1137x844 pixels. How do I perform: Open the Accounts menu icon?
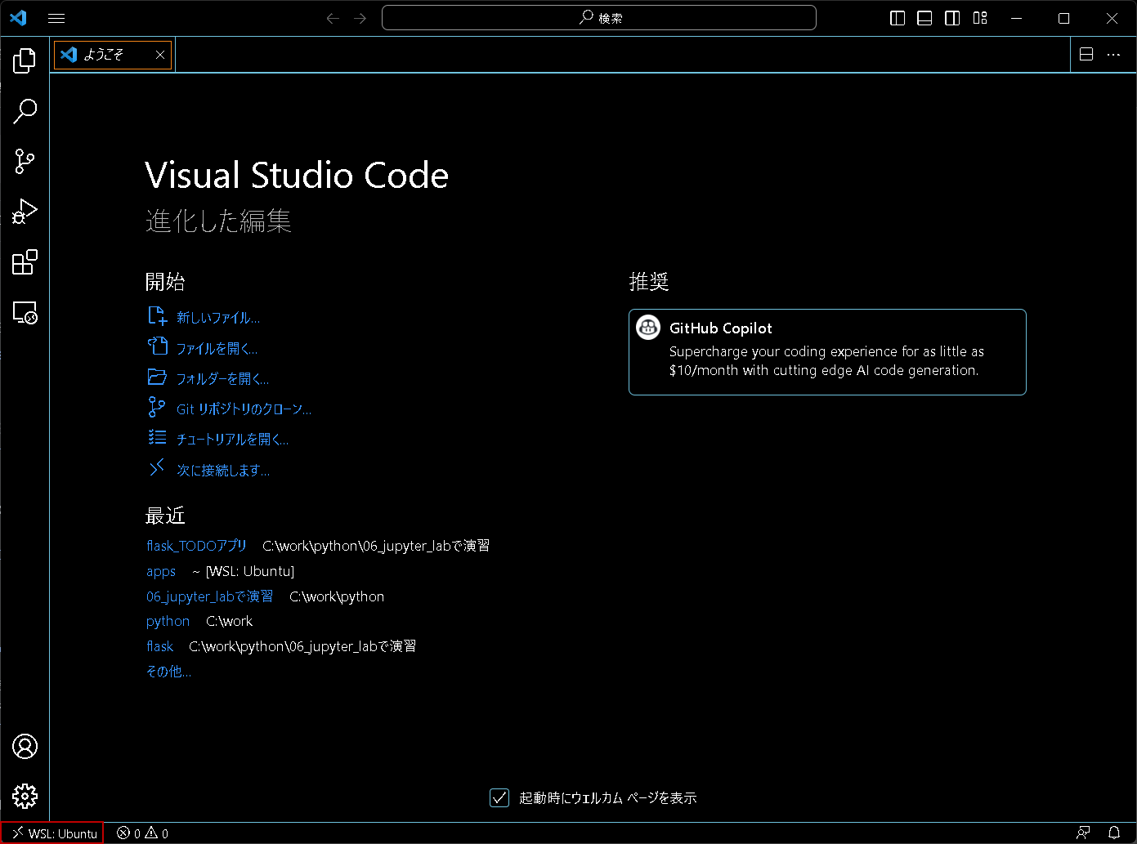pyautogui.click(x=25, y=746)
